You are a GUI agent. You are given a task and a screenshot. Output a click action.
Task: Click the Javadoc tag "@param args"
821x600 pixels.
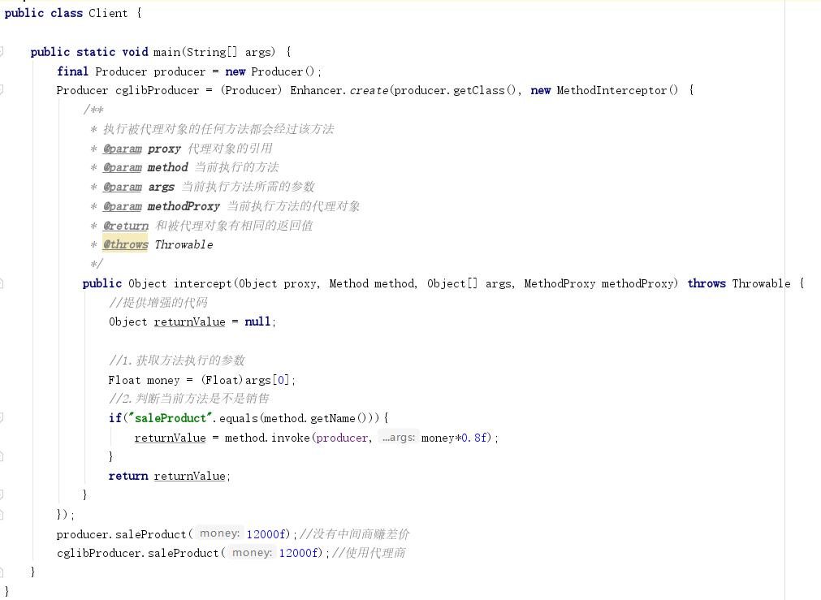click(139, 187)
